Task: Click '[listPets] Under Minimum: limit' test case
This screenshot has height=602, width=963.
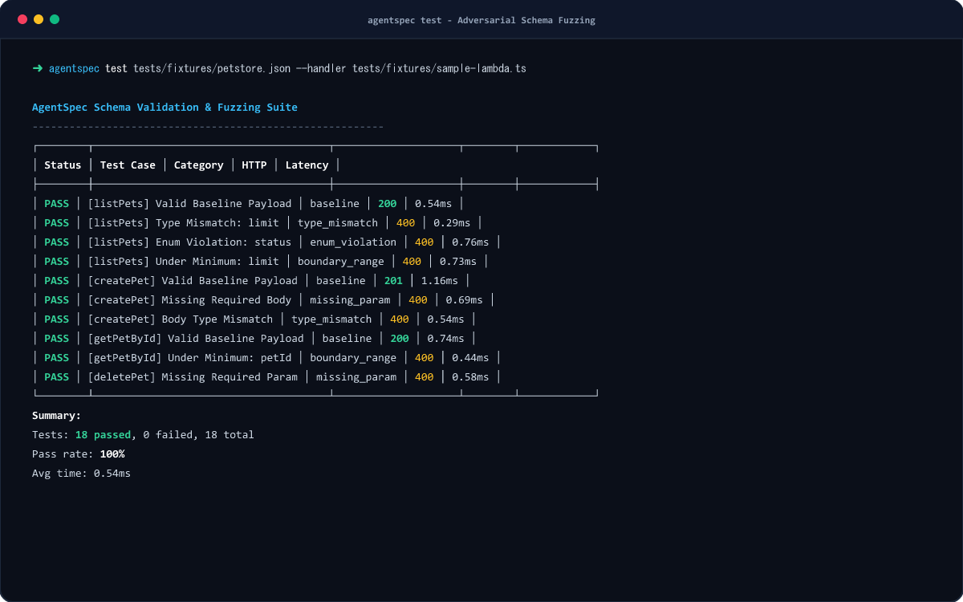Action: click(x=183, y=262)
